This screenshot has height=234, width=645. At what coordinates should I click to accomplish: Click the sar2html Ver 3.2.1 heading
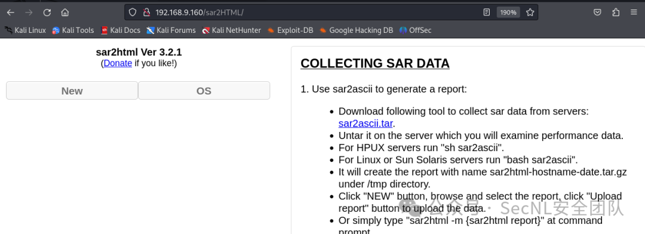[x=139, y=52]
